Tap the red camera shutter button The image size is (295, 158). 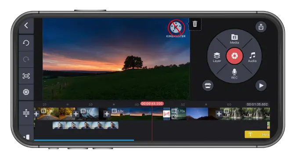point(234,56)
